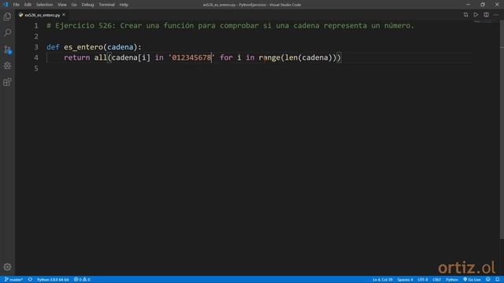Click Ln 4, Col 39 cursor position
Screen dimensions: 504x283
coord(383,280)
